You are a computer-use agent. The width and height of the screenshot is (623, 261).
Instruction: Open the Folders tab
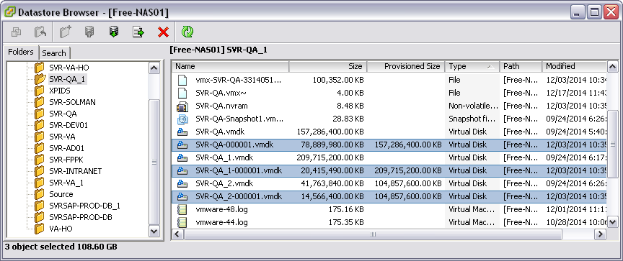point(21,52)
